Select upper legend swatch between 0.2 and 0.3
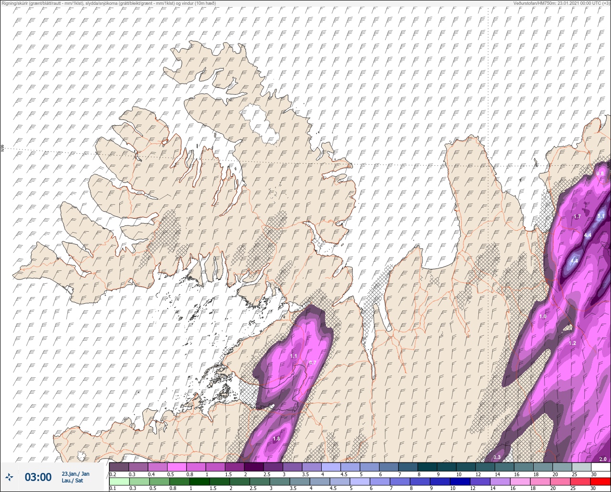 pos(119,467)
